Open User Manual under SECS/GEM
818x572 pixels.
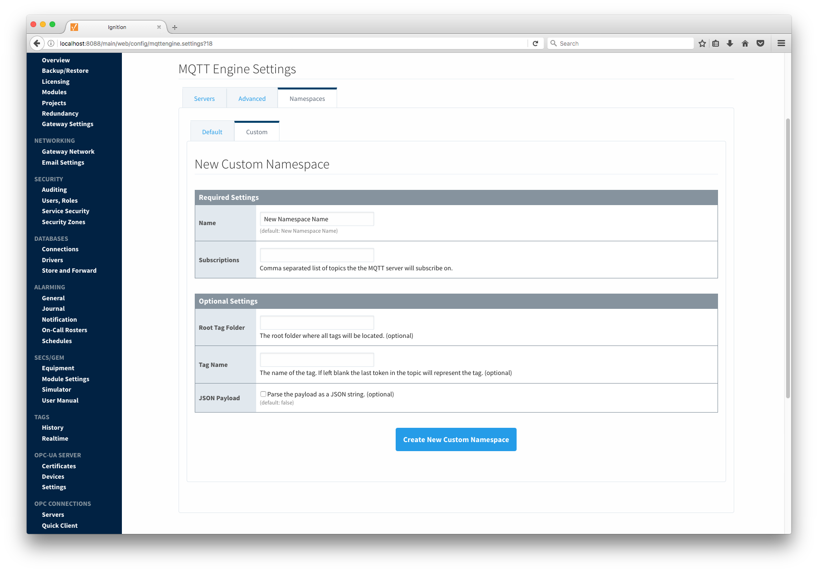(x=60, y=401)
